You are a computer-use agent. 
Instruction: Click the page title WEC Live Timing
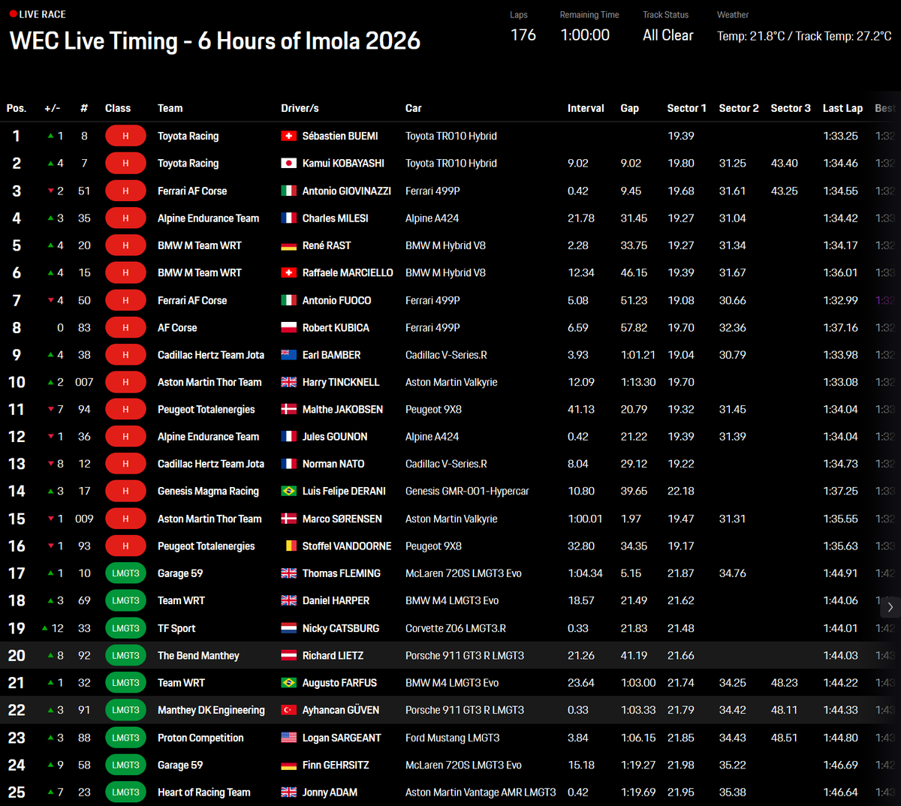pyautogui.click(x=215, y=41)
